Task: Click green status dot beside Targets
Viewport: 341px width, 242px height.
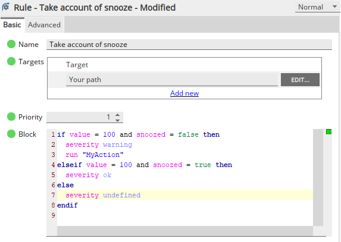Action: (11, 61)
